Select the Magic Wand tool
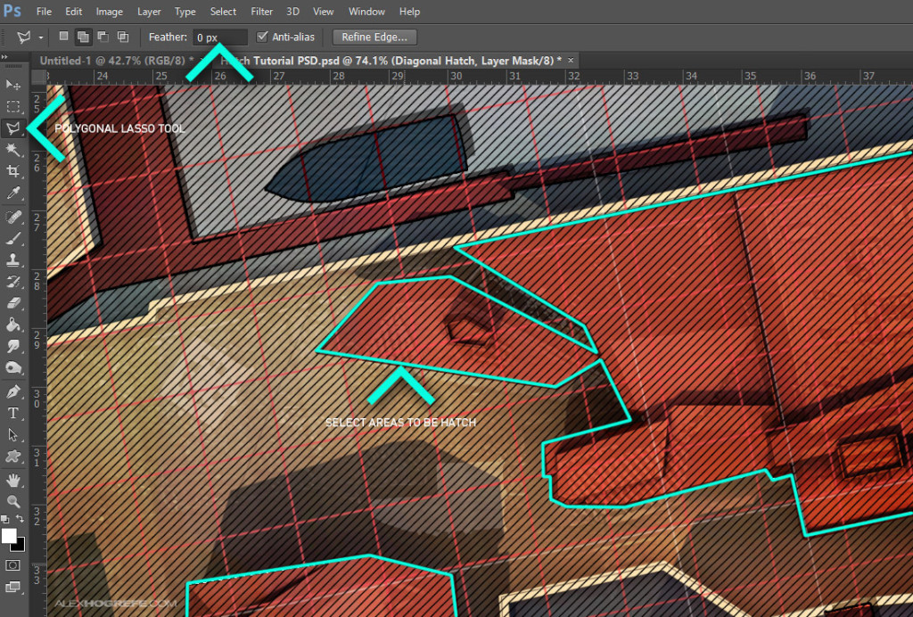This screenshot has width=913, height=617. [12, 150]
